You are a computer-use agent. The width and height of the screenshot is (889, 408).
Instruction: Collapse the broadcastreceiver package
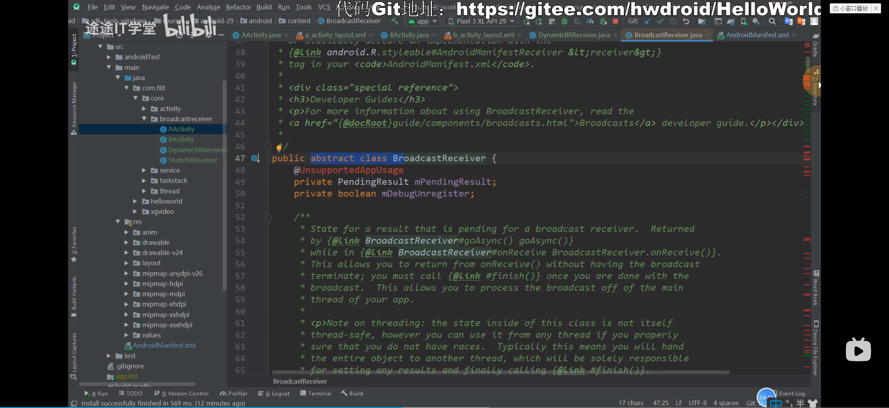(x=144, y=119)
